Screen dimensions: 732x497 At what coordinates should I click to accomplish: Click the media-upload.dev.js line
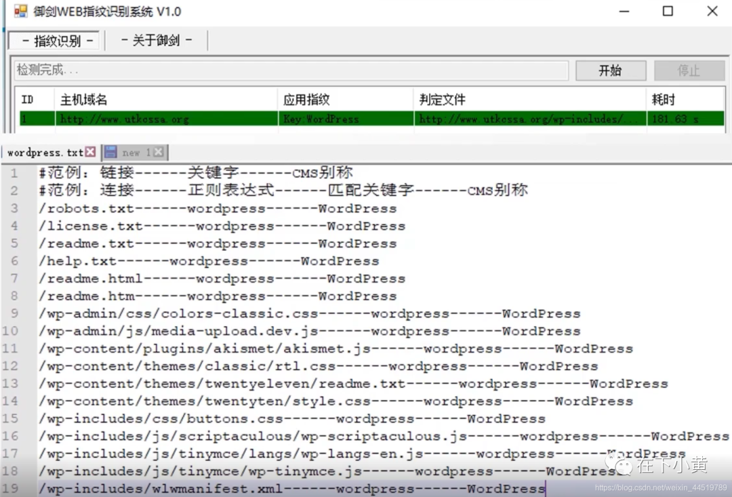(310, 331)
